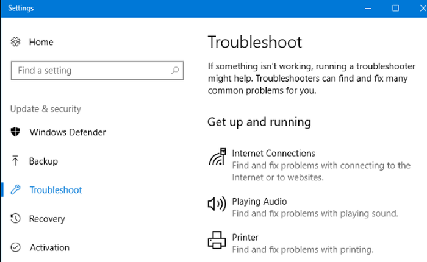Click the Get up and running heading
This screenshot has width=427, height=262.
(259, 122)
